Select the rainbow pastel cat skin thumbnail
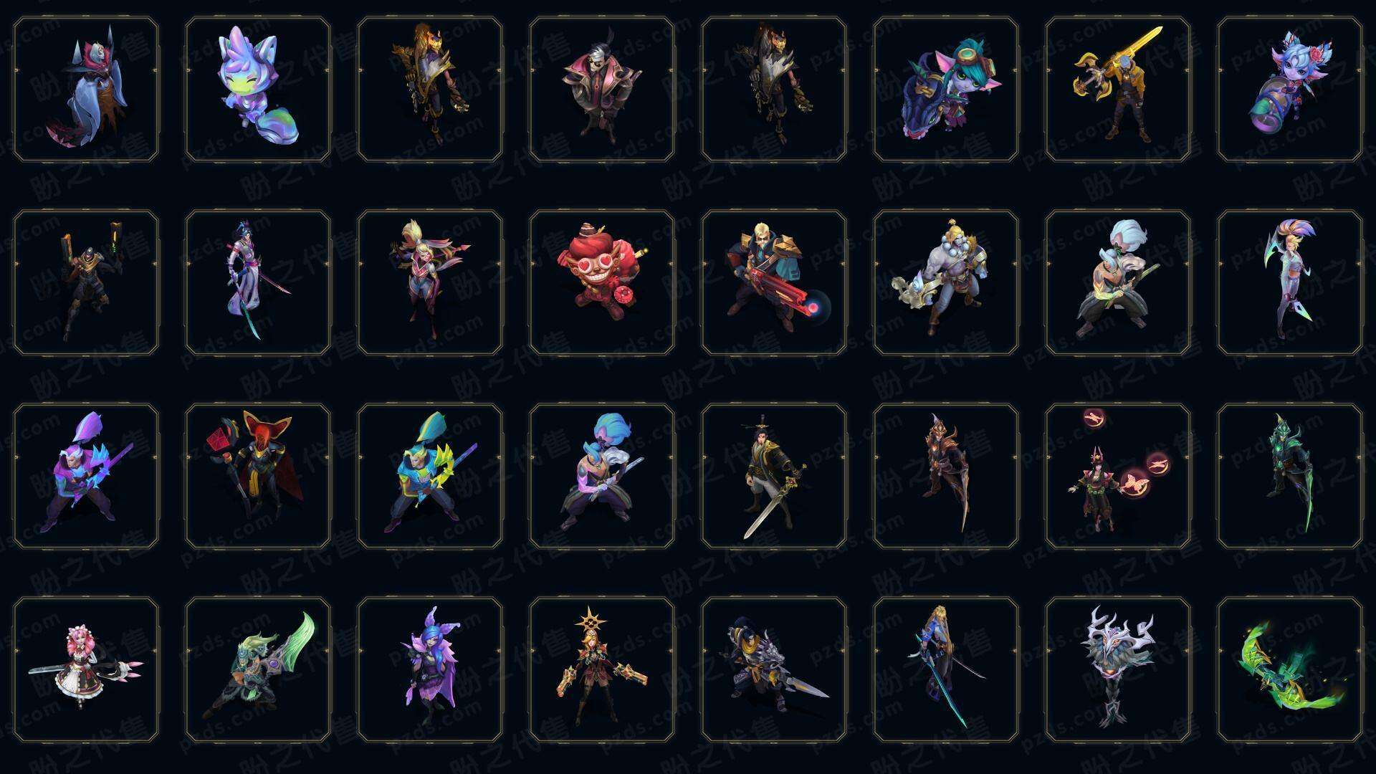This screenshot has width=1376, height=774. coord(258,90)
